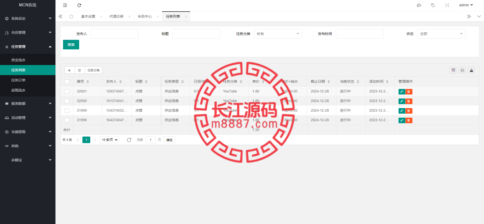Image resolution: width=484 pixels, height=224 pixels.
Task: Switch to the 基本设置 tab
Action: click(88, 16)
